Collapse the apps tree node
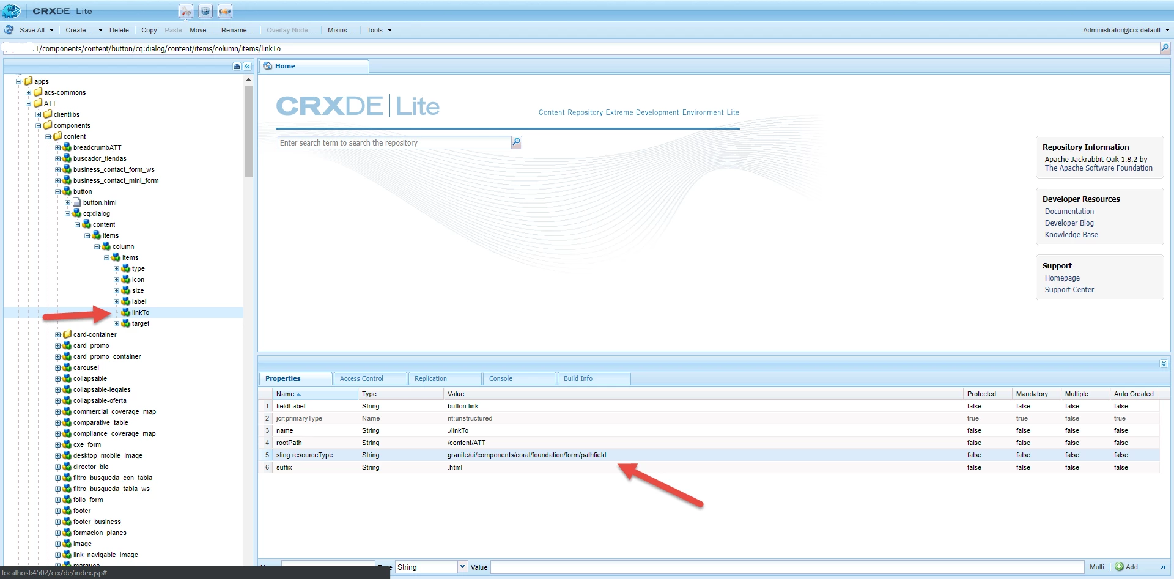The height and width of the screenshot is (579, 1174). coord(19,81)
